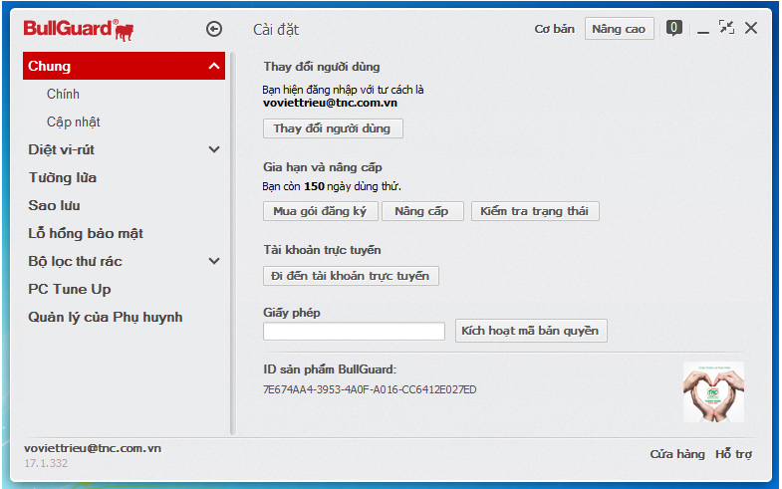782x489 pixels.
Task: Focus the Giấy phép license input field
Action: [354, 332]
